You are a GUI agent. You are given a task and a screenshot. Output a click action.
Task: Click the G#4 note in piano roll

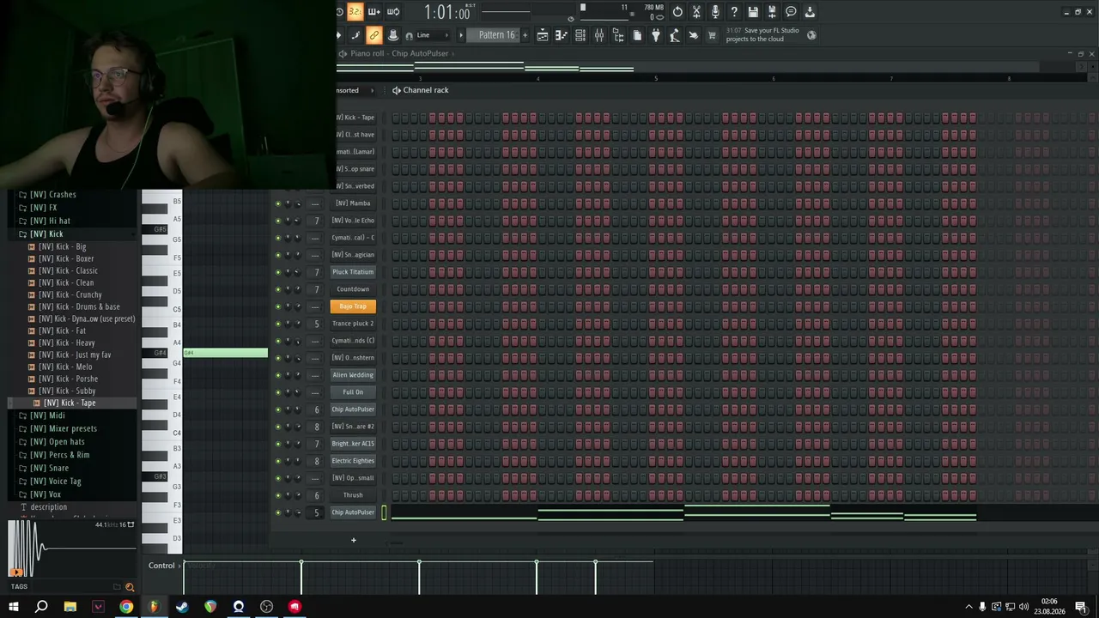[x=226, y=353]
